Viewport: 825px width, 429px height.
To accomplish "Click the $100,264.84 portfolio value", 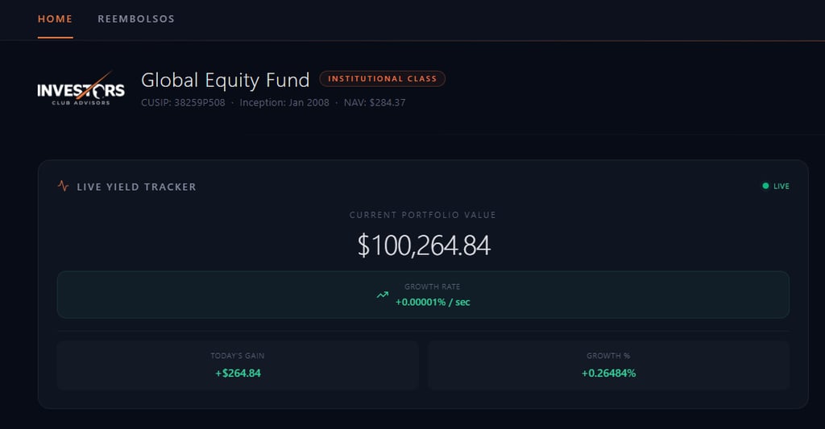I will pyautogui.click(x=424, y=245).
